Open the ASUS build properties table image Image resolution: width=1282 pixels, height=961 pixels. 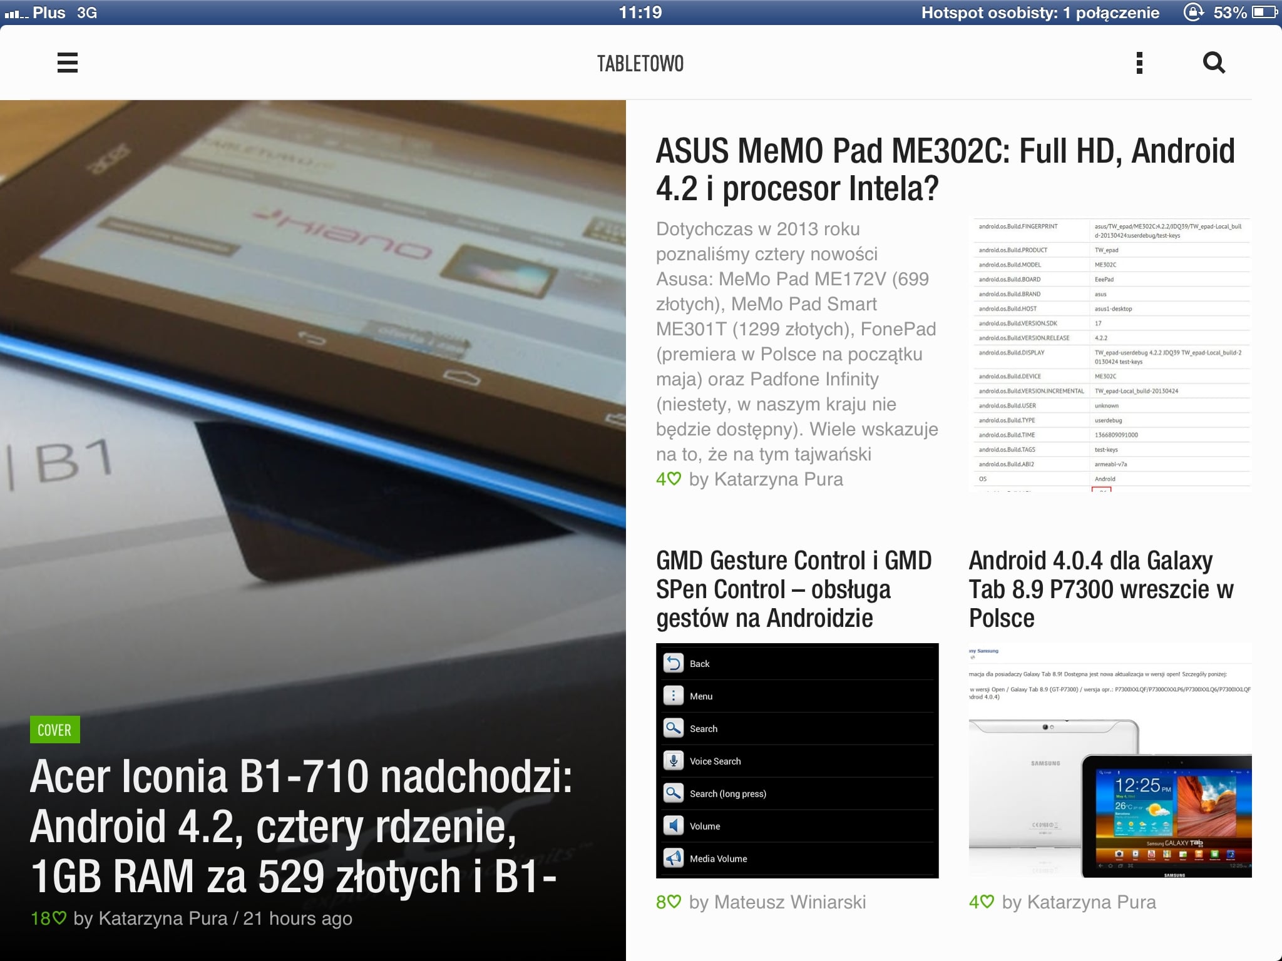[x=1110, y=355]
